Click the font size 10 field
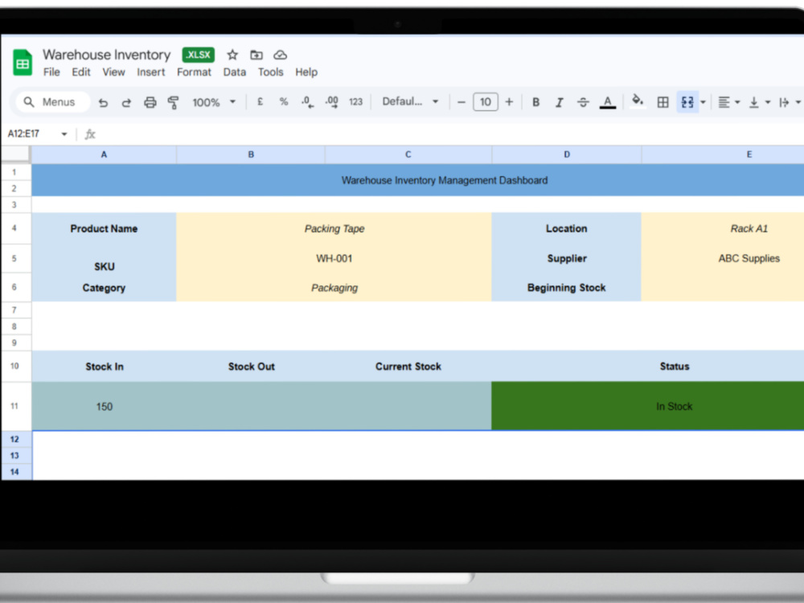This screenshot has height=603, width=804. tap(485, 101)
